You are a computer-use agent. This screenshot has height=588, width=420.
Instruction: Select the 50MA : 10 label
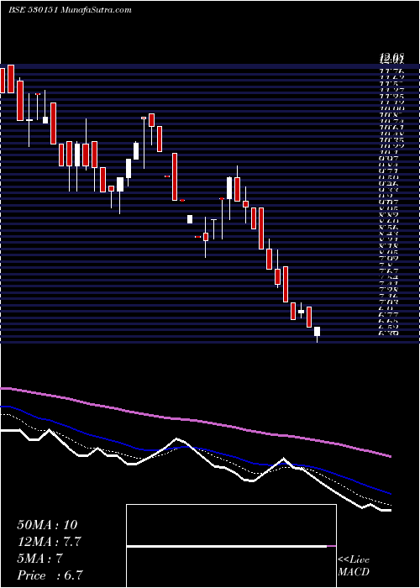click(47, 525)
